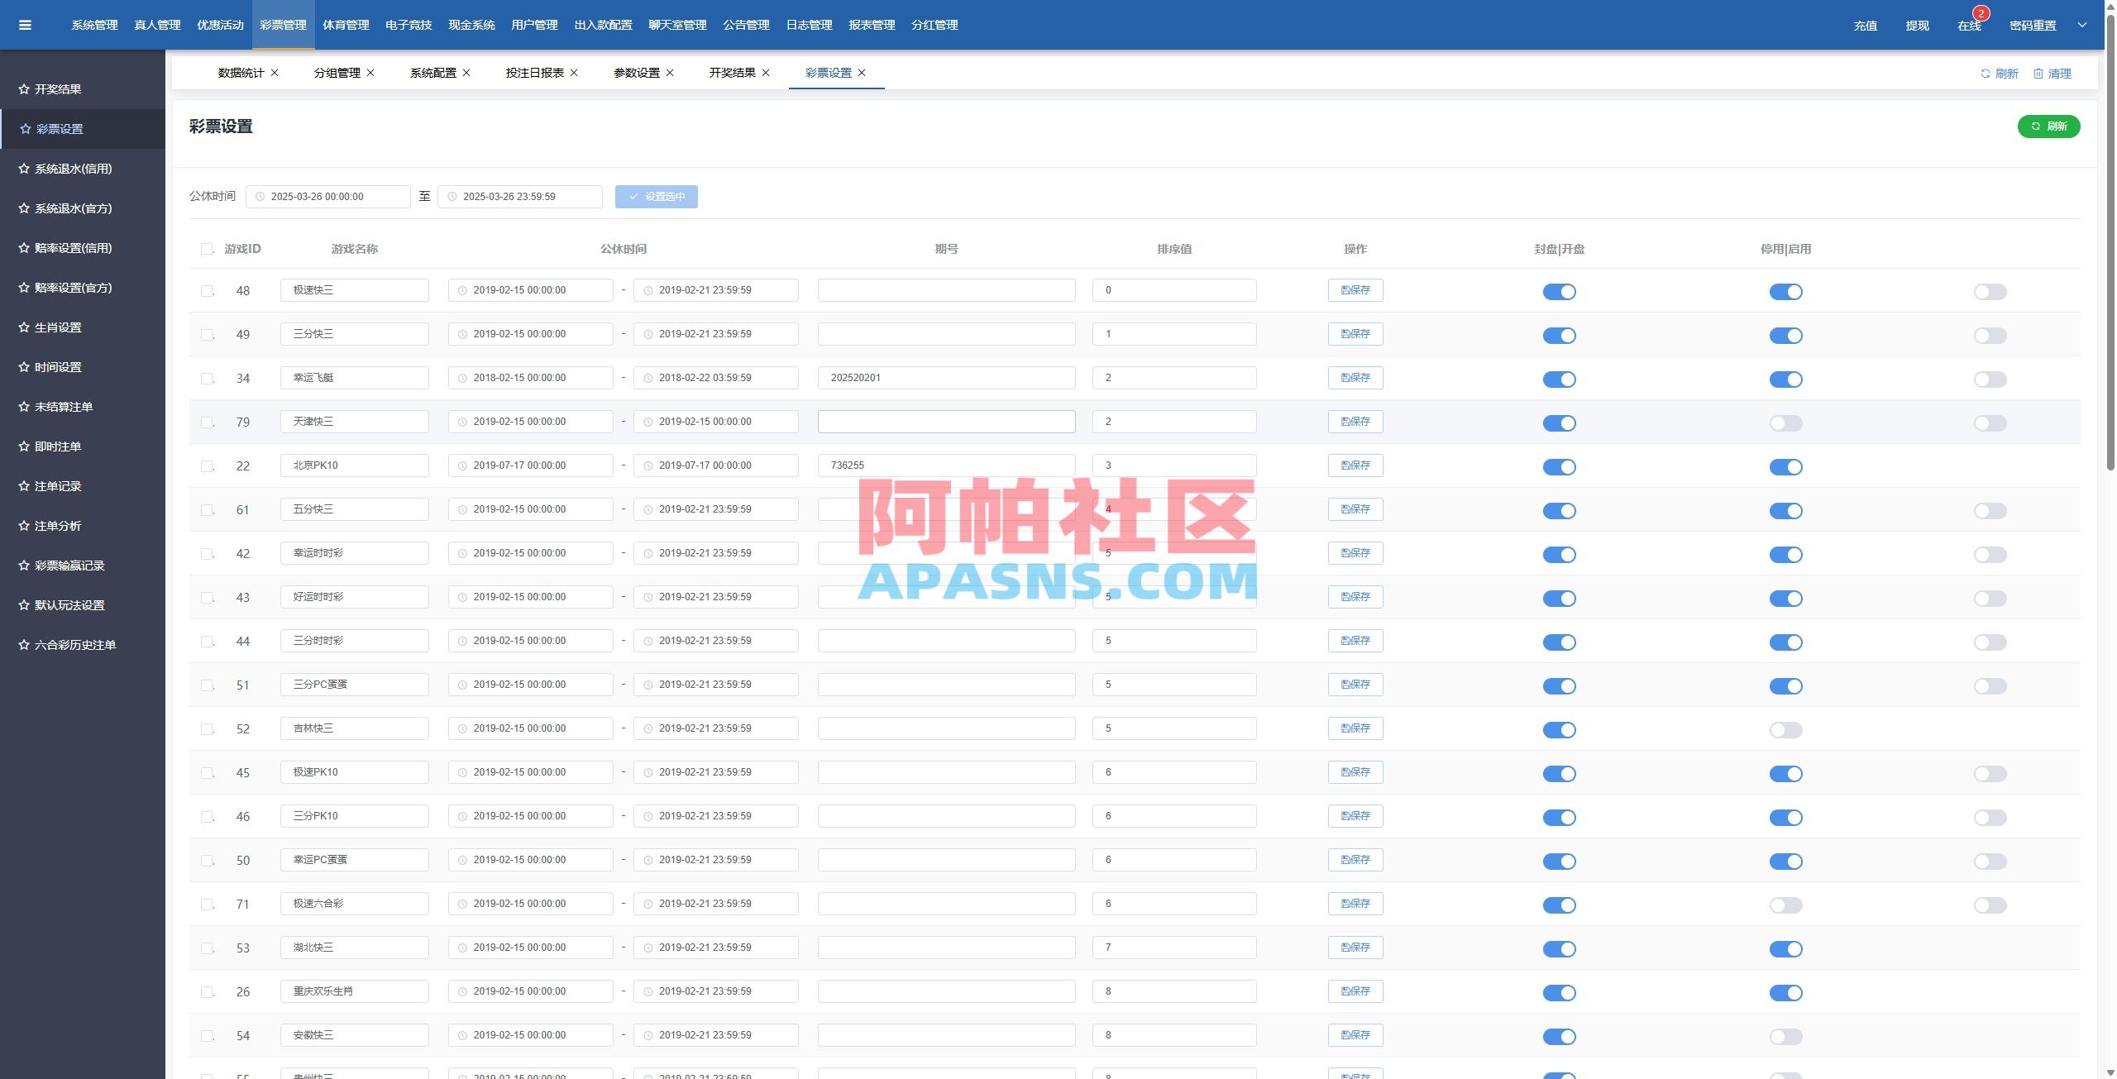Enable the 停用|启用 switch for 天津快三
The width and height of the screenshot is (2117, 1079).
click(x=1785, y=423)
